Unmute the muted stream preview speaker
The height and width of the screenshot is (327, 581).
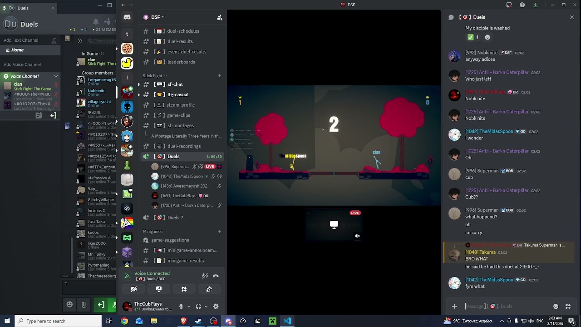point(357,236)
